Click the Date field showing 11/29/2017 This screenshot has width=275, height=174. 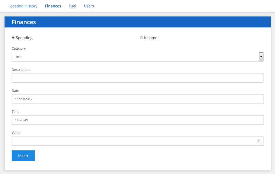137,99
